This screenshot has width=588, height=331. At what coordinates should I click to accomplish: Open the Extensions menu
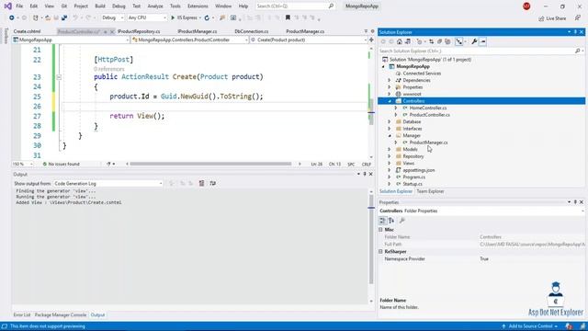coord(198,6)
